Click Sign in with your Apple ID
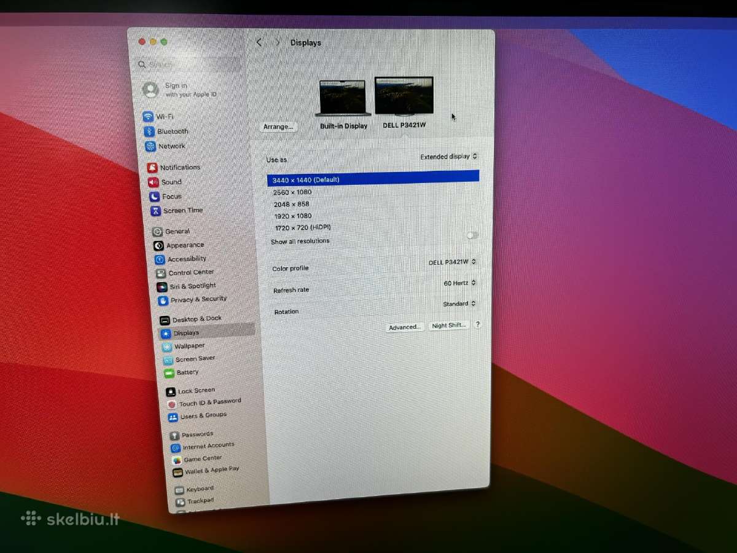Viewport: 737px width, 553px height. pos(179,90)
